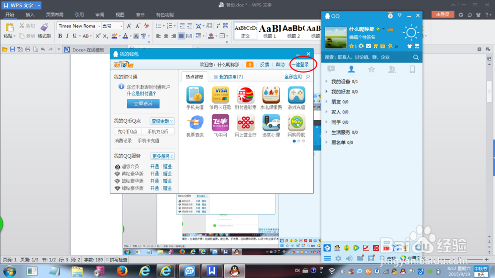This screenshot has width=495, height=278.
Task: Click the Bold button in WPS ribbon
Action: pyautogui.click(x=60, y=36)
